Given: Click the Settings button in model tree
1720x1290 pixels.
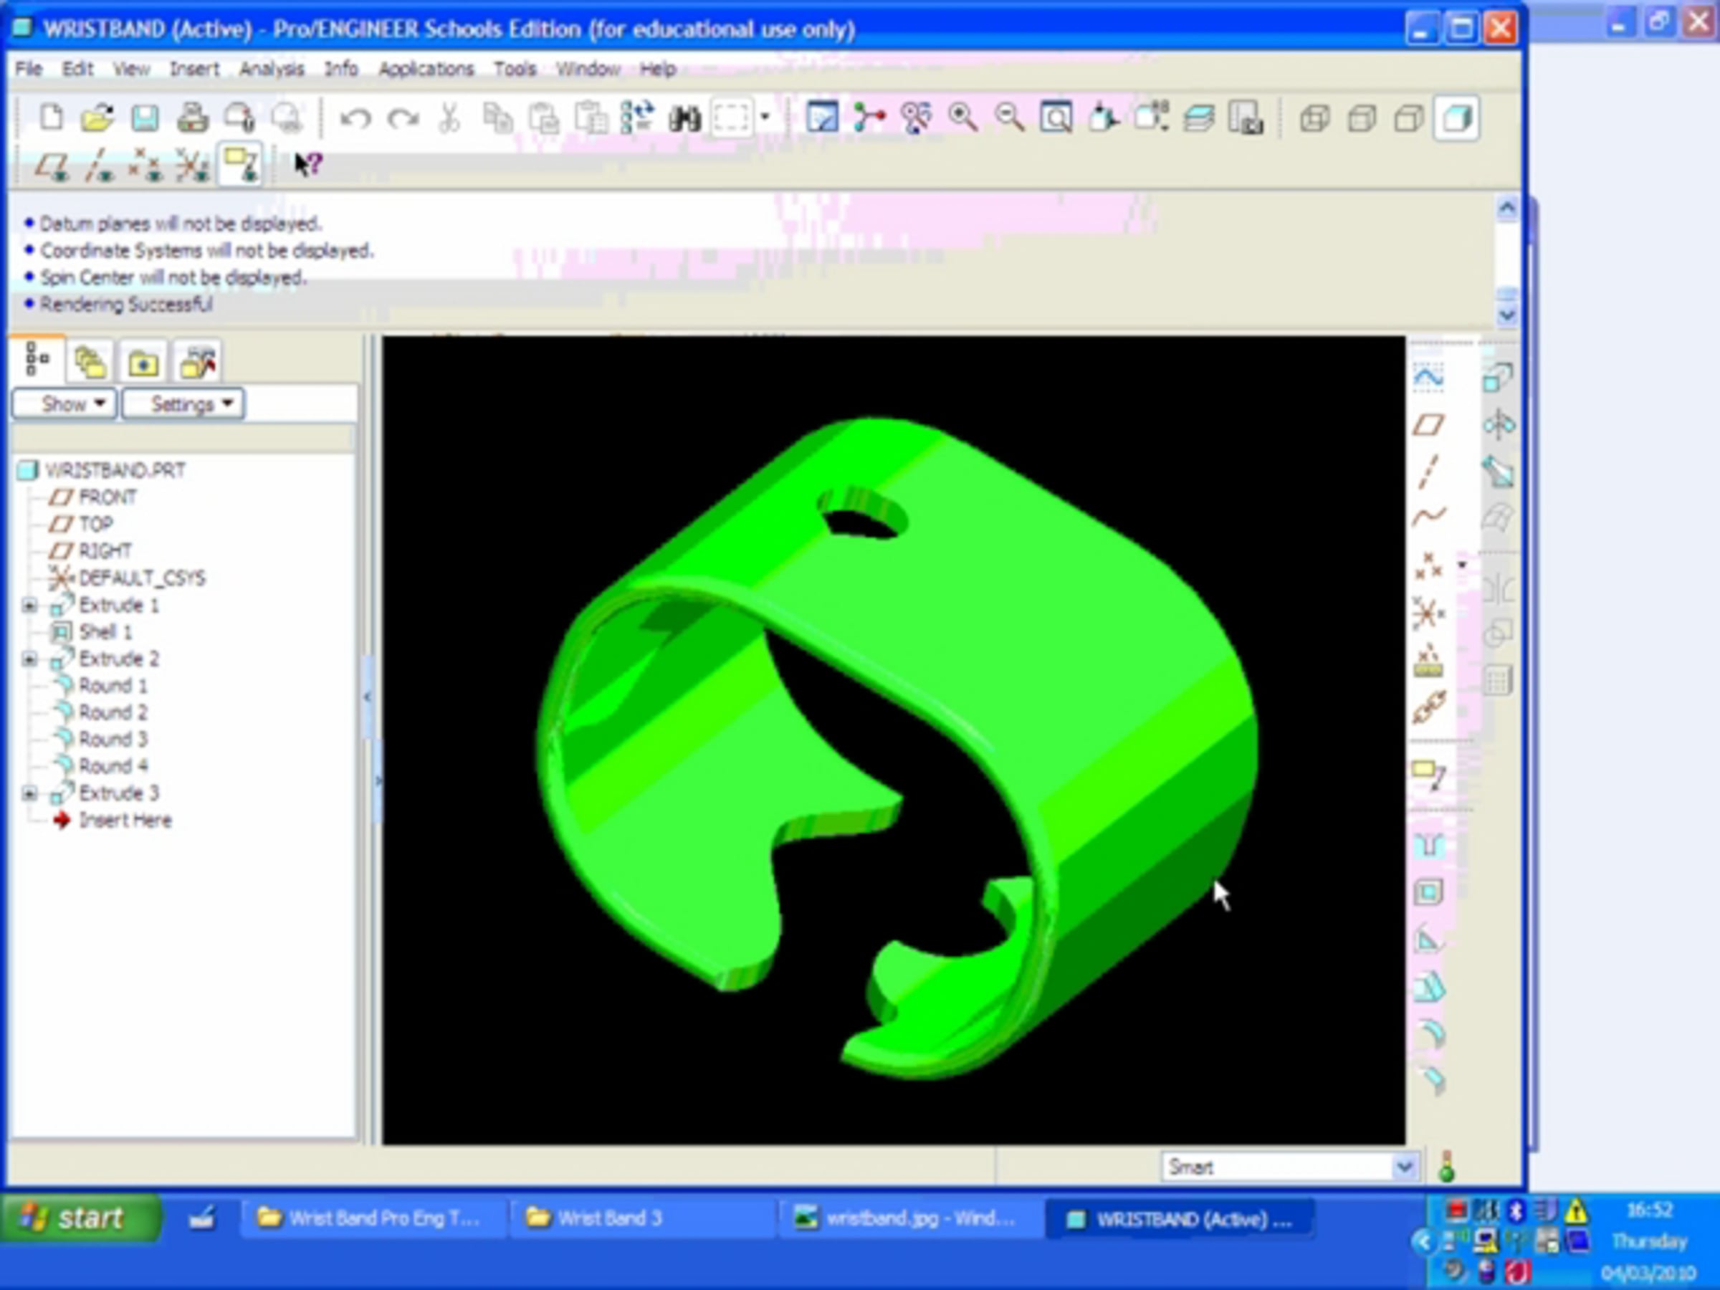Looking at the screenshot, I should (183, 403).
